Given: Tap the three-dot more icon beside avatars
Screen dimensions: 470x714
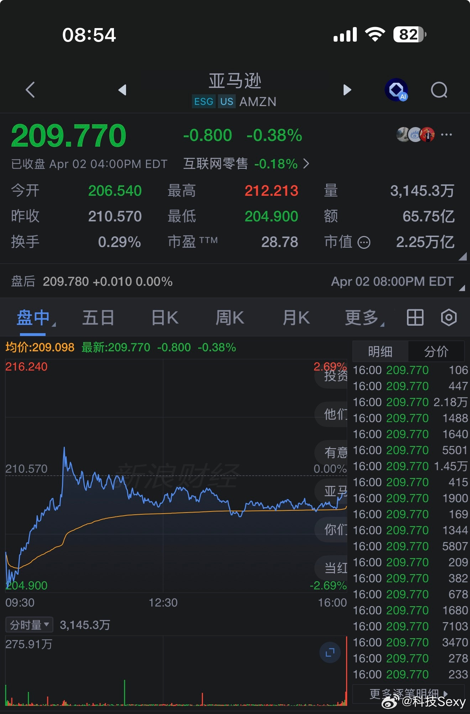Looking at the screenshot, I should click(x=446, y=135).
